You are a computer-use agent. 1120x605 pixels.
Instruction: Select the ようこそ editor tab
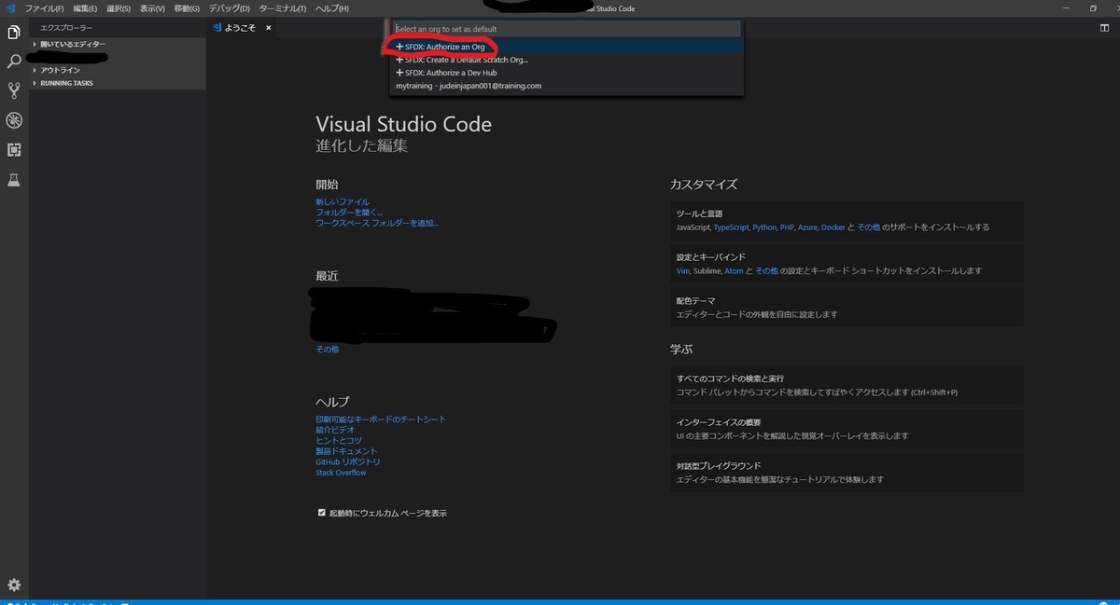pyautogui.click(x=241, y=28)
